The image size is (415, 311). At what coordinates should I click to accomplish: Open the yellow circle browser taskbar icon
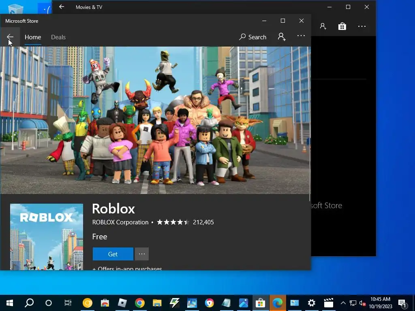[x=88, y=303]
